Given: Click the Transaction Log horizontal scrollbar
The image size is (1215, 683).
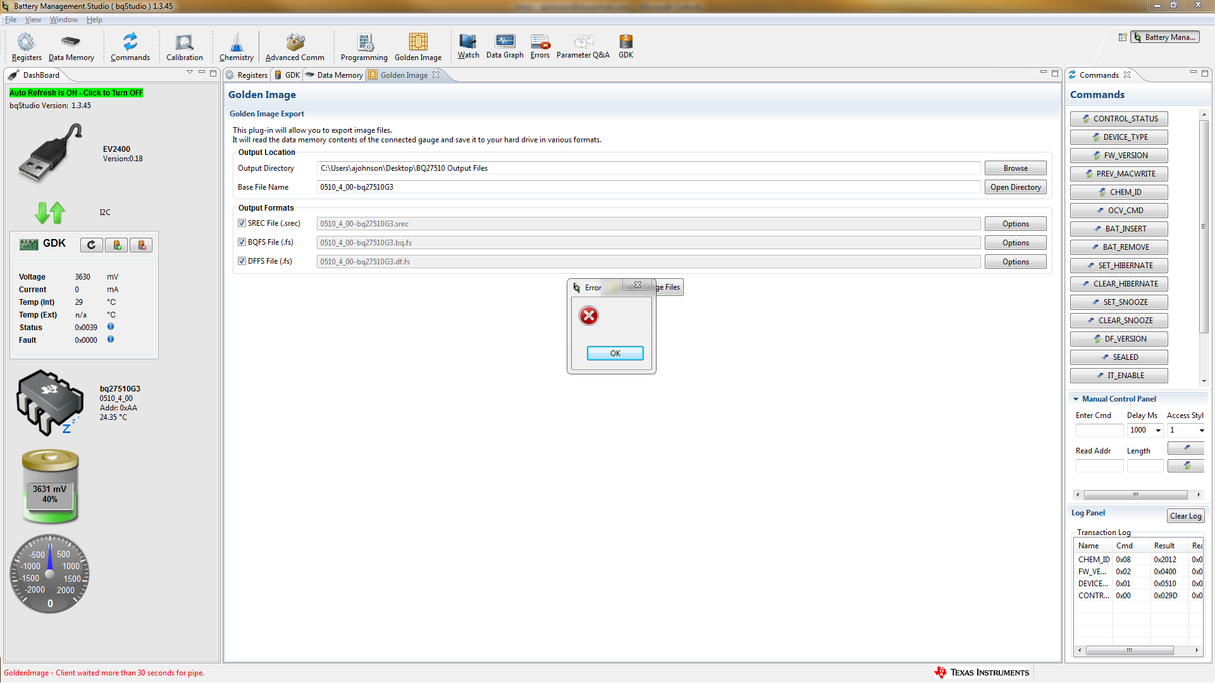Looking at the screenshot, I should point(1130,650).
